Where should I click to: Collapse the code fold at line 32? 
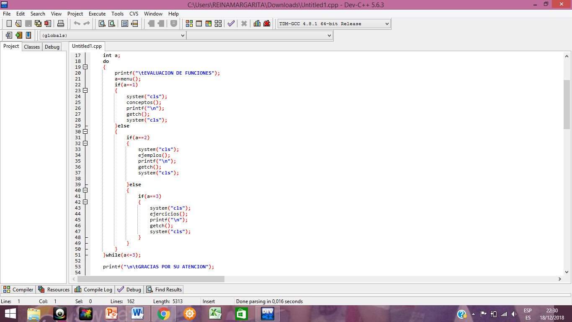pos(85,143)
